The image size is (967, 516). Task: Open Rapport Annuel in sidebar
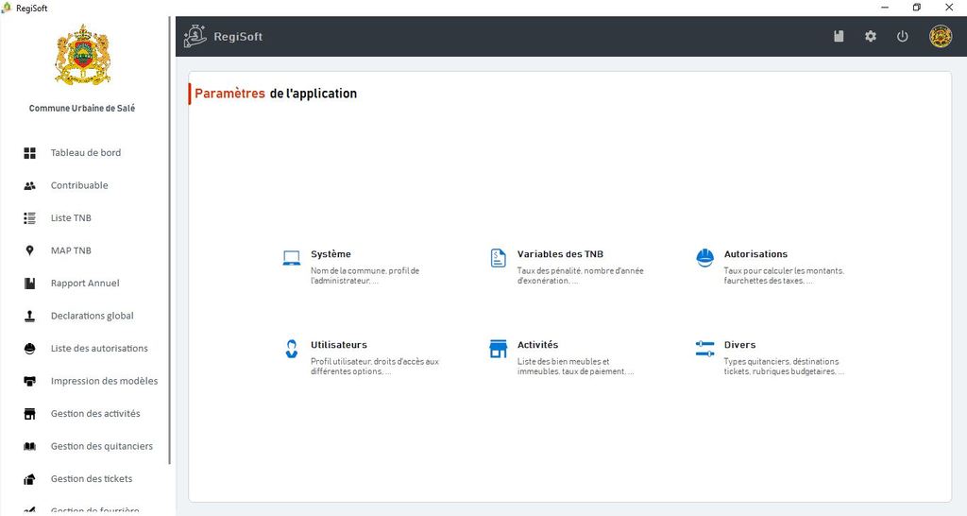(85, 284)
